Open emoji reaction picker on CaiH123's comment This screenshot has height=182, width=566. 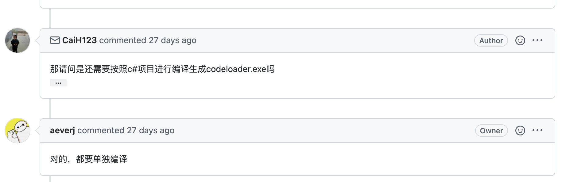[520, 40]
